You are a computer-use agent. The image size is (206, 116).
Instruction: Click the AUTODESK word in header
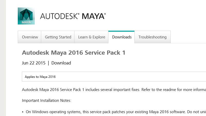click(x=59, y=16)
